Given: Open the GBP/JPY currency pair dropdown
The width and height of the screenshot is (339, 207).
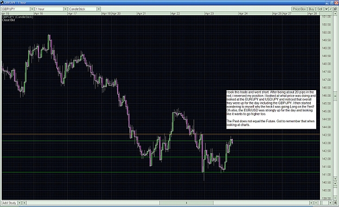Looking at the screenshot, I should [32, 9].
